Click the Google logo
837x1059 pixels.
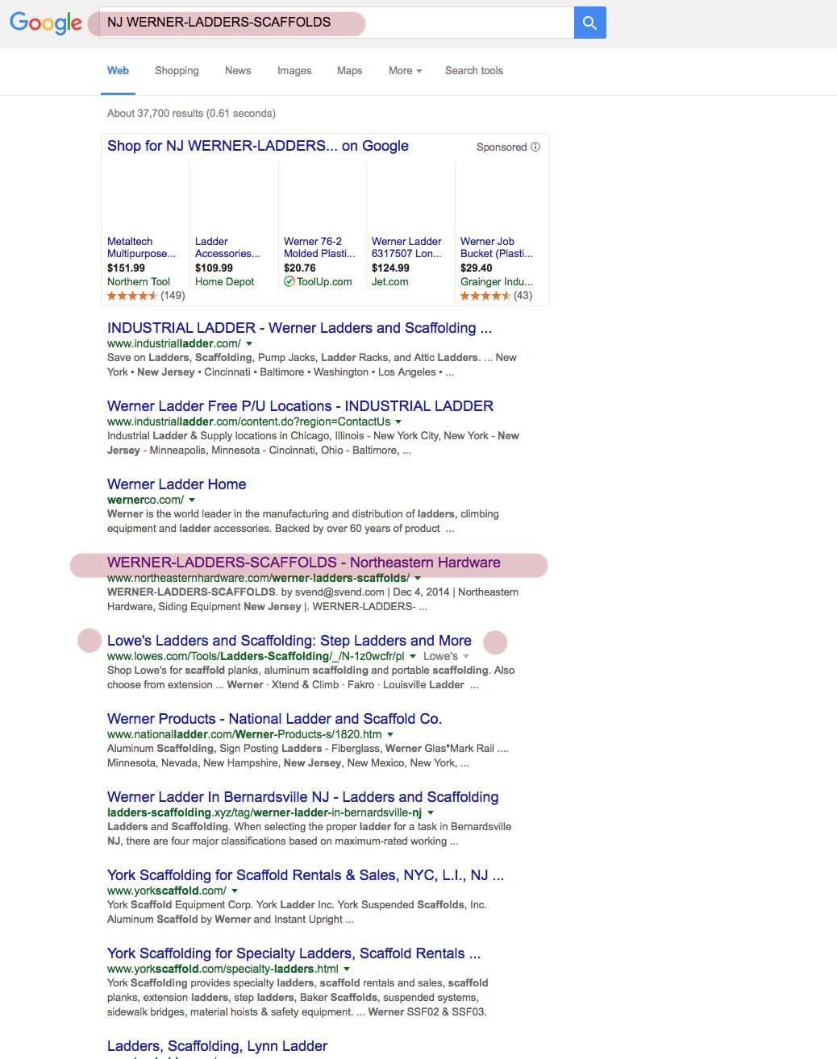(46, 23)
